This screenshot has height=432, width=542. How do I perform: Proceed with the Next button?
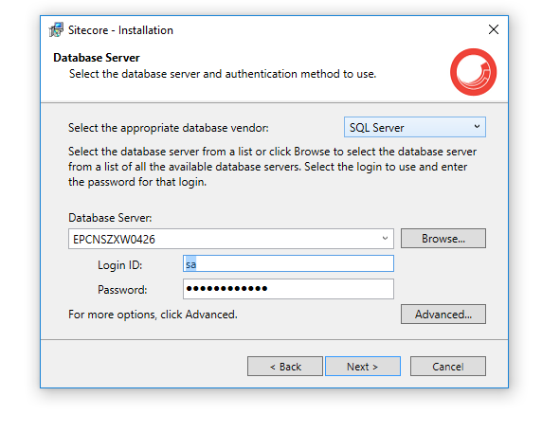coord(363,367)
